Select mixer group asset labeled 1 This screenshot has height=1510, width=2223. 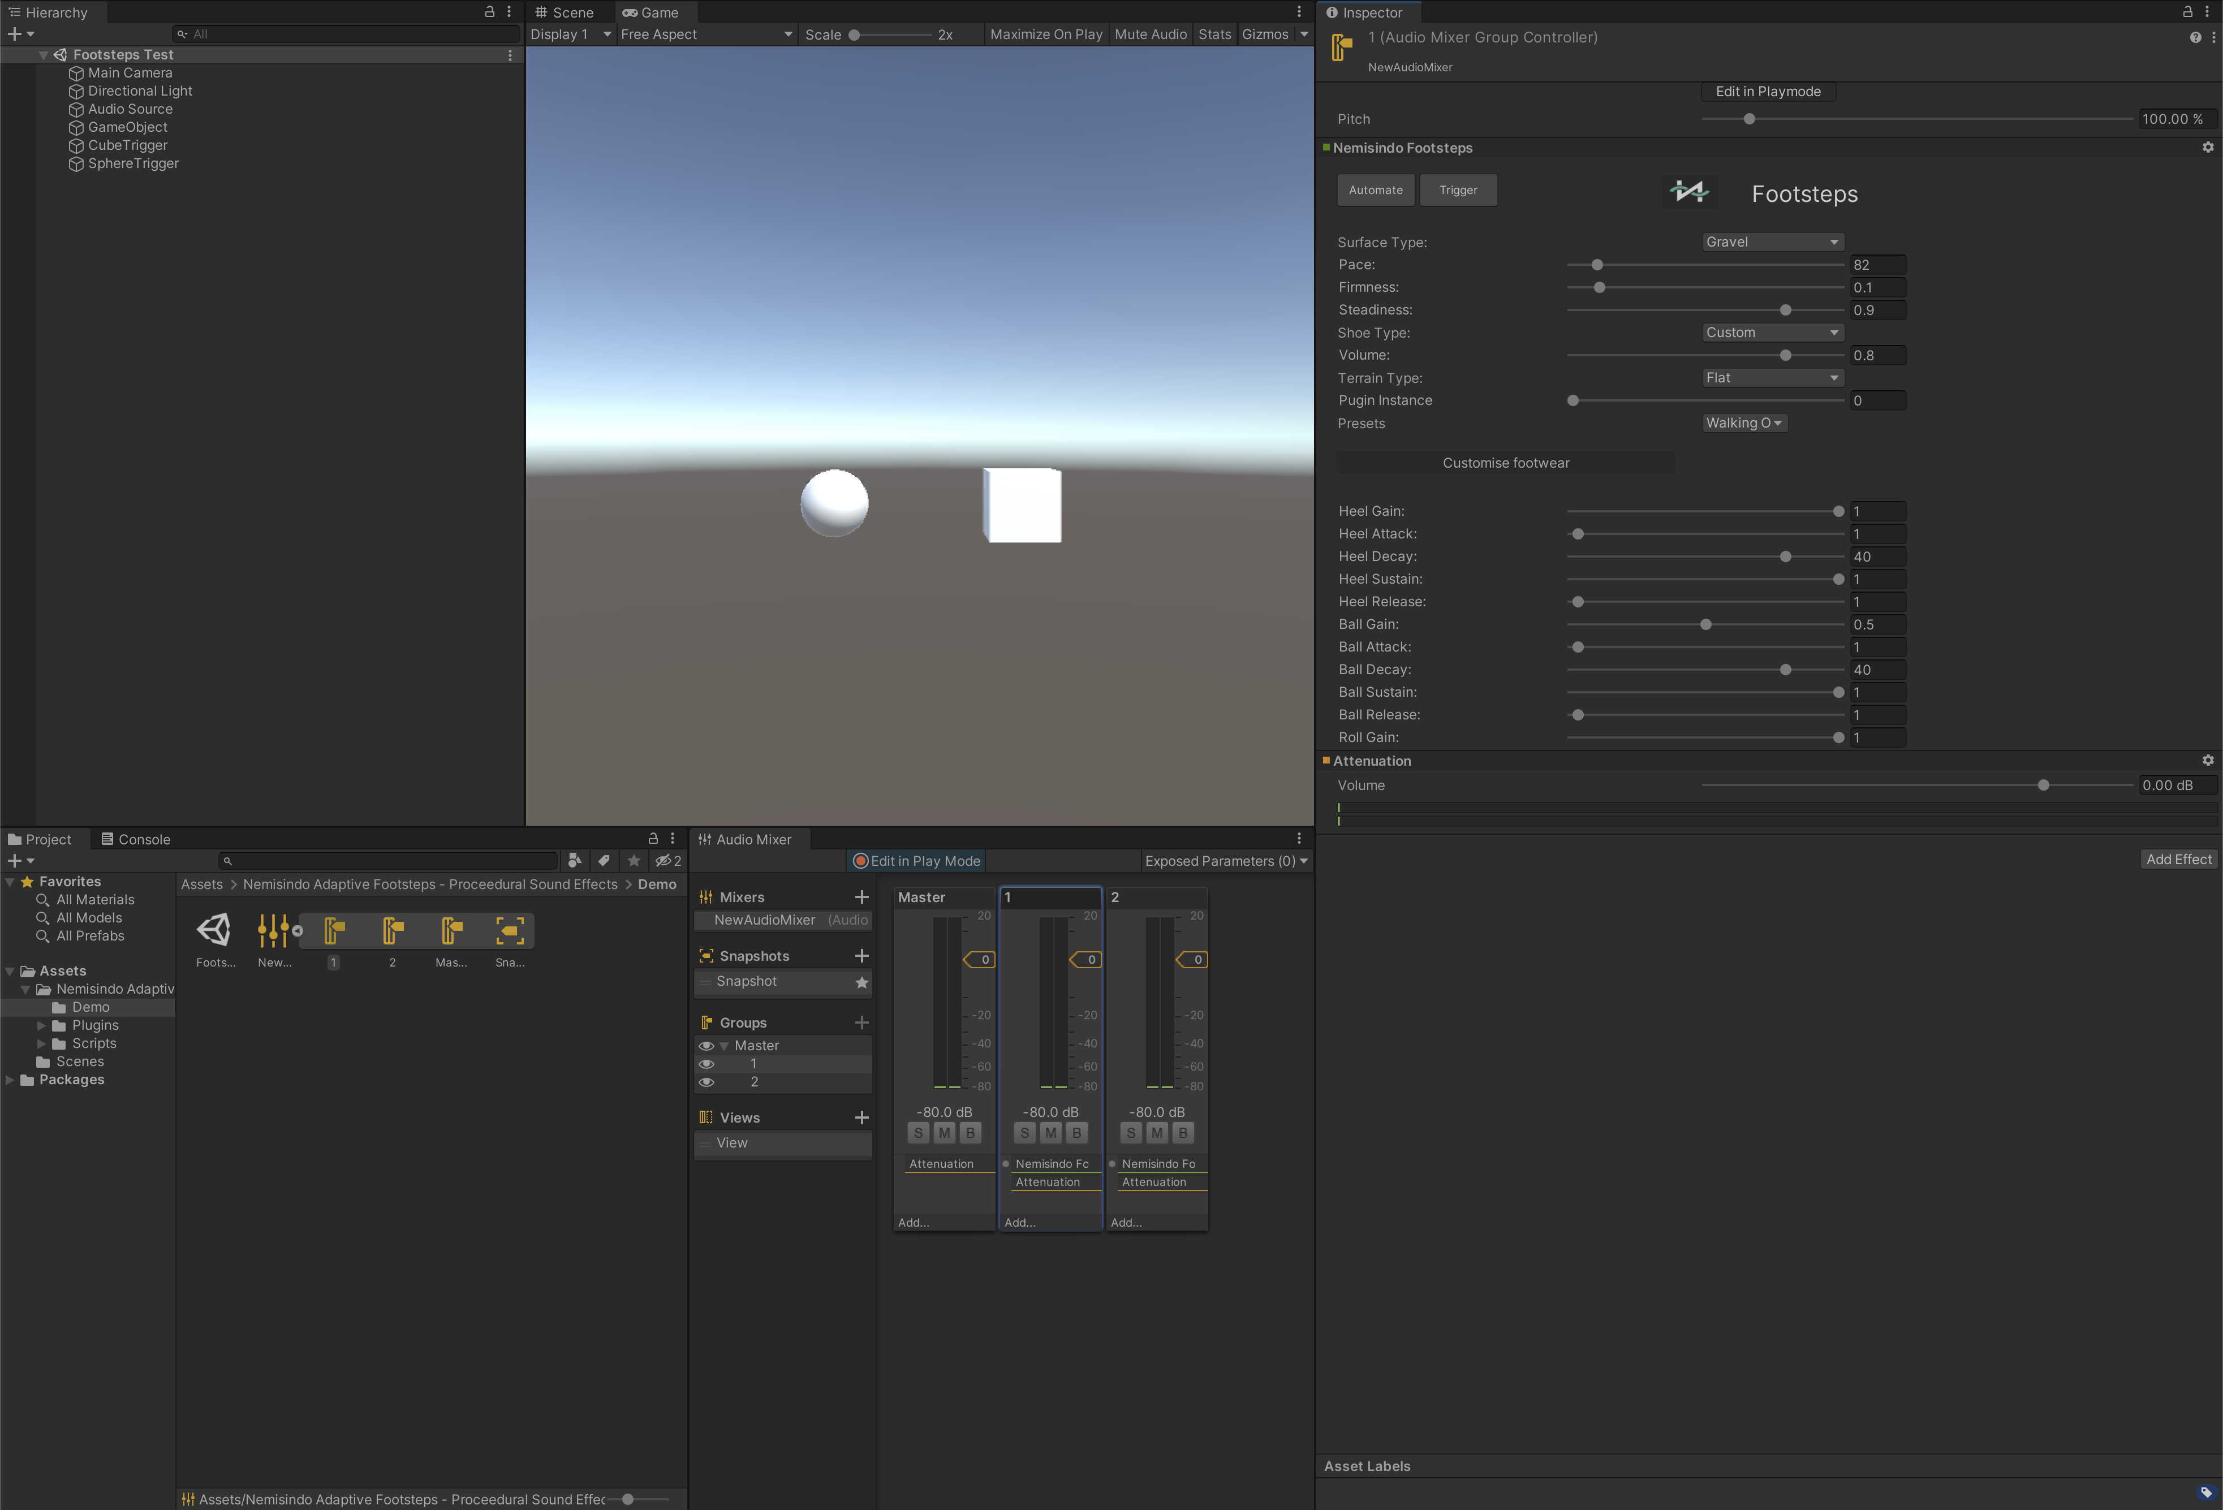[333, 930]
